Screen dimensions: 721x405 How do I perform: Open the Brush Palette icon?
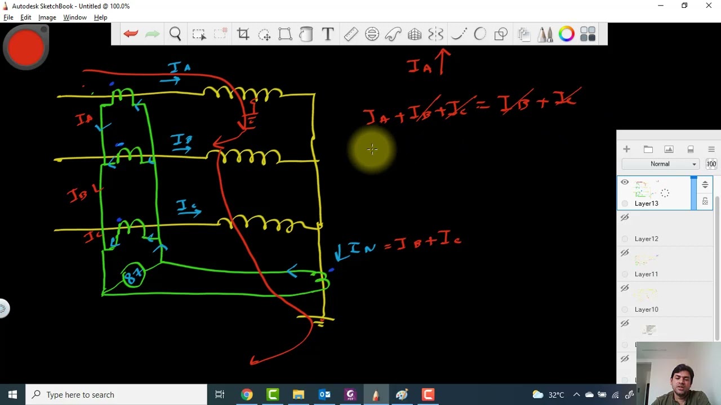tap(545, 34)
